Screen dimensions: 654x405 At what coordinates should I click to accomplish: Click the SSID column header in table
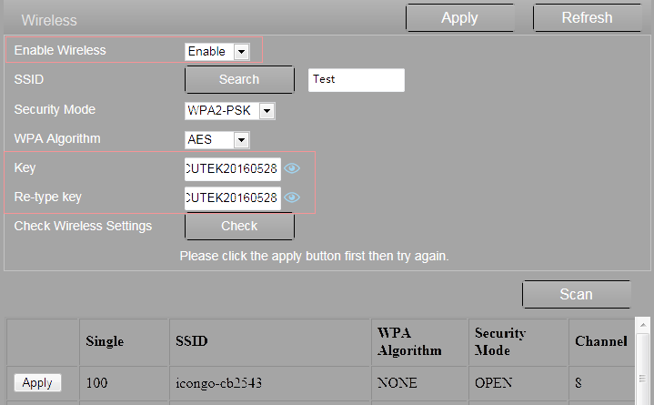pos(270,341)
